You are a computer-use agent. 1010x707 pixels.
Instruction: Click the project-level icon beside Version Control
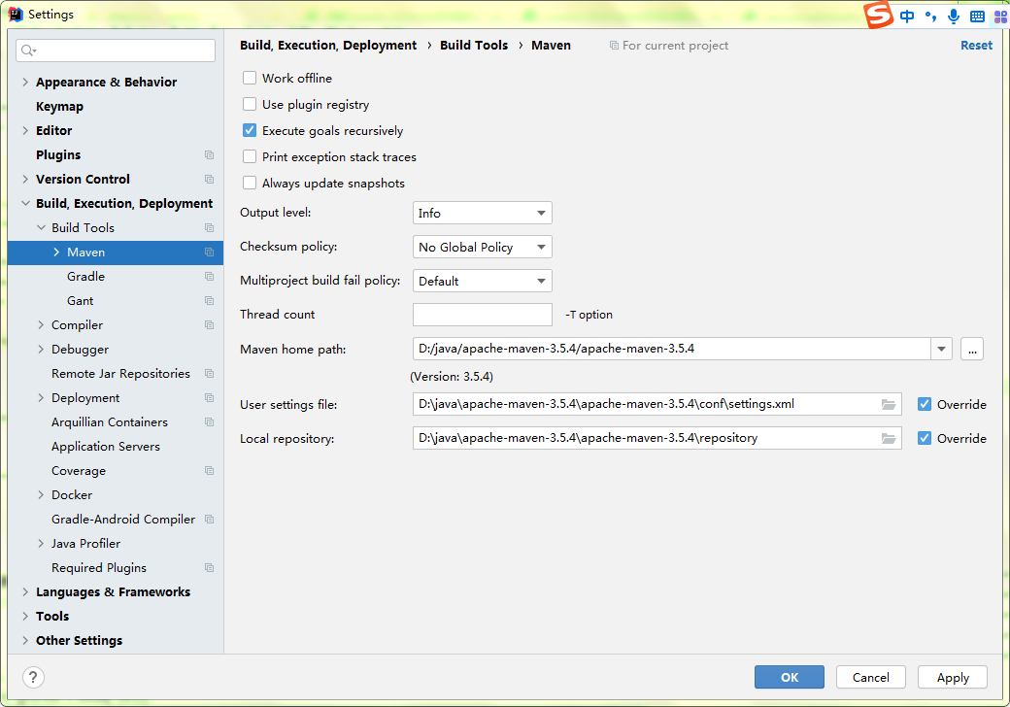click(x=210, y=179)
